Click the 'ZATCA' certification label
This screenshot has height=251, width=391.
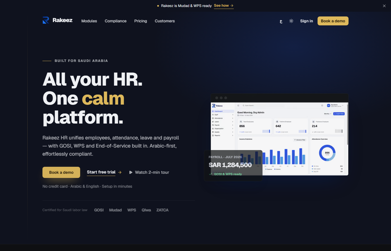pos(162,210)
